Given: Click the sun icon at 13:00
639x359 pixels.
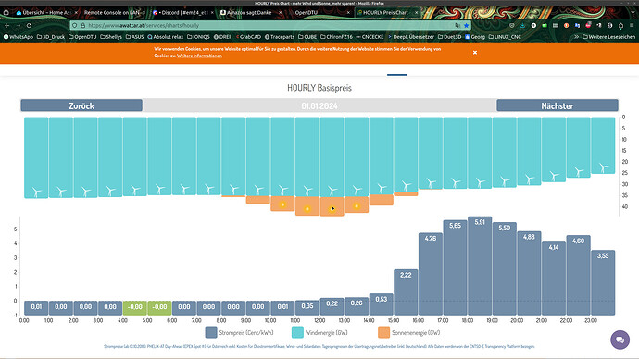Looking at the screenshot, I should point(357,206).
